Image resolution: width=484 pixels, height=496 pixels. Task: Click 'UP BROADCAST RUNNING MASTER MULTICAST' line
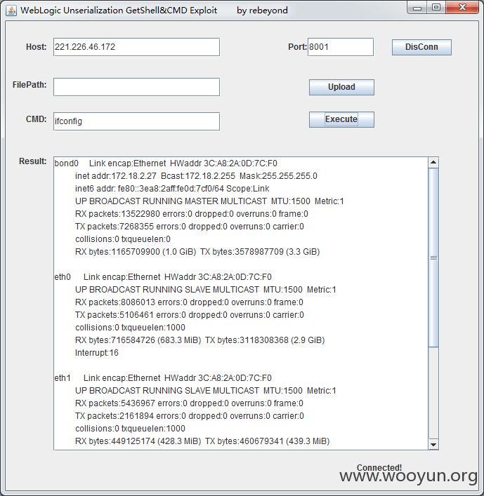209,201
